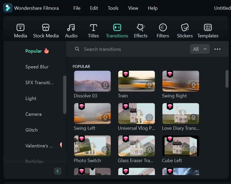Image resolution: width=231 pixels, height=184 pixels.
Task: Download the Photo Switch transition
Action: (x=105, y=150)
